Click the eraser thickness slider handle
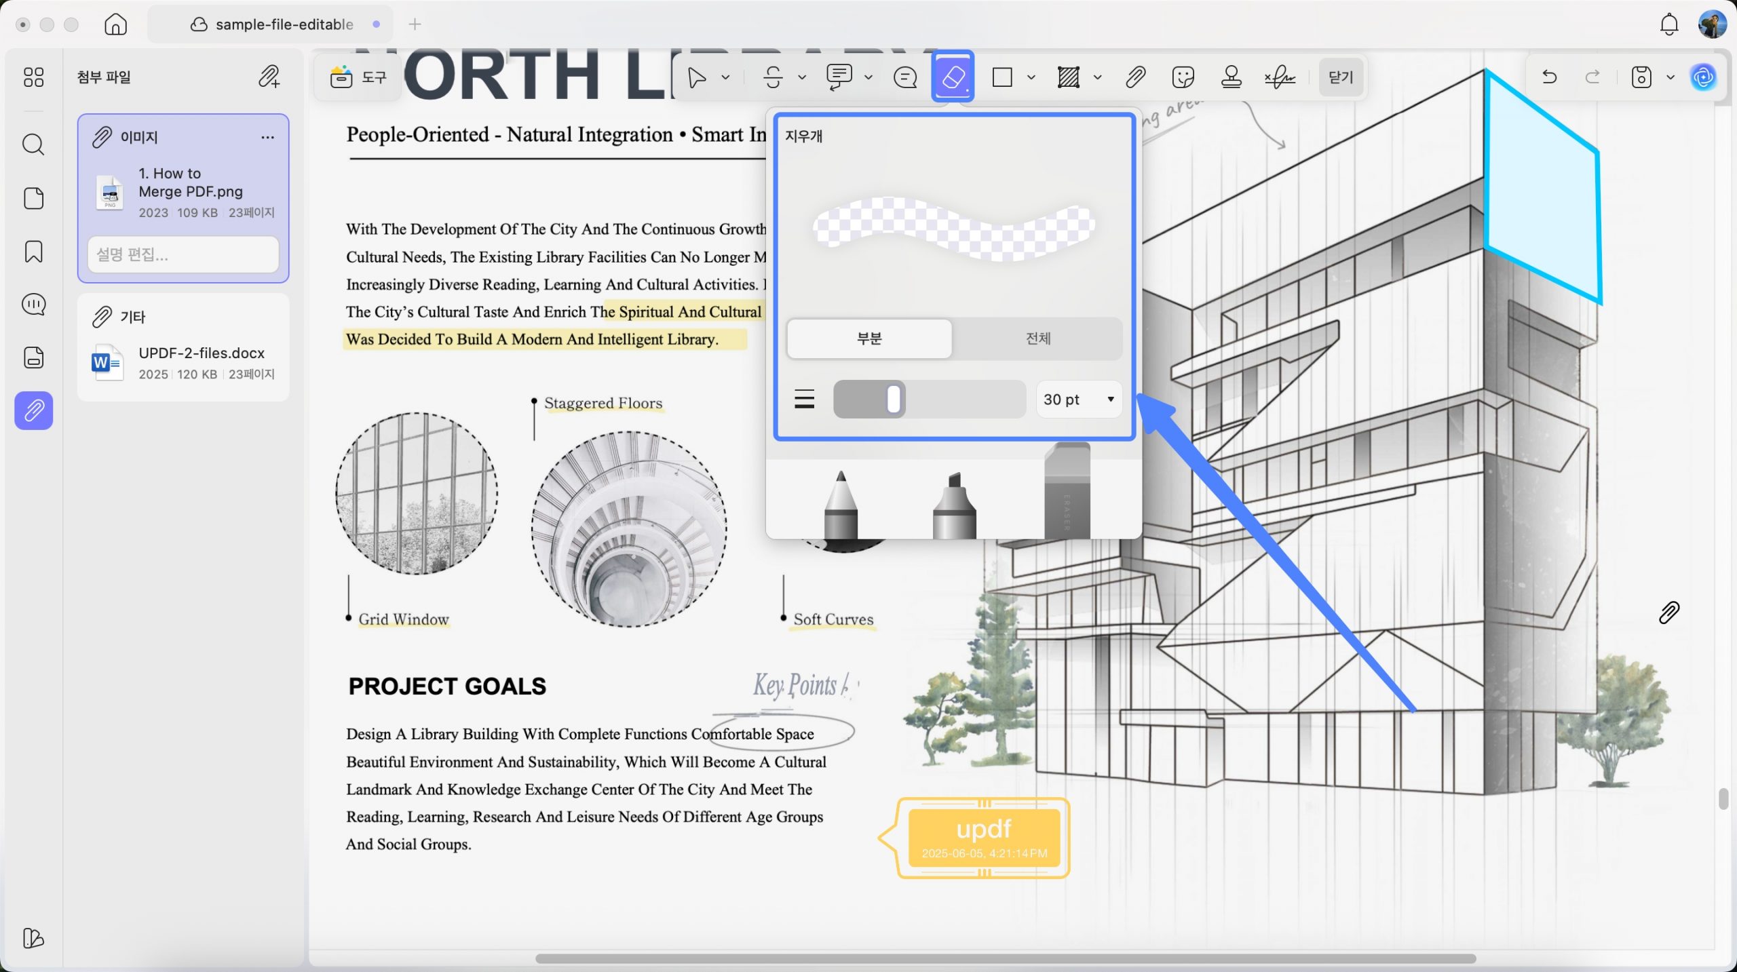1737x972 pixels. 894,399
